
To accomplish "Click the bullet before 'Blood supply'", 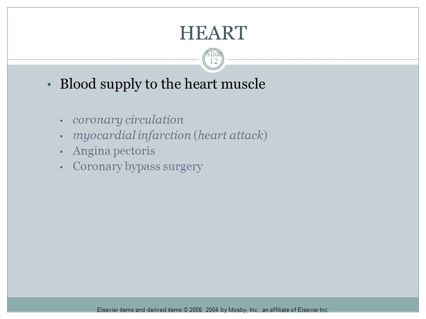I will pyautogui.click(x=49, y=85).
